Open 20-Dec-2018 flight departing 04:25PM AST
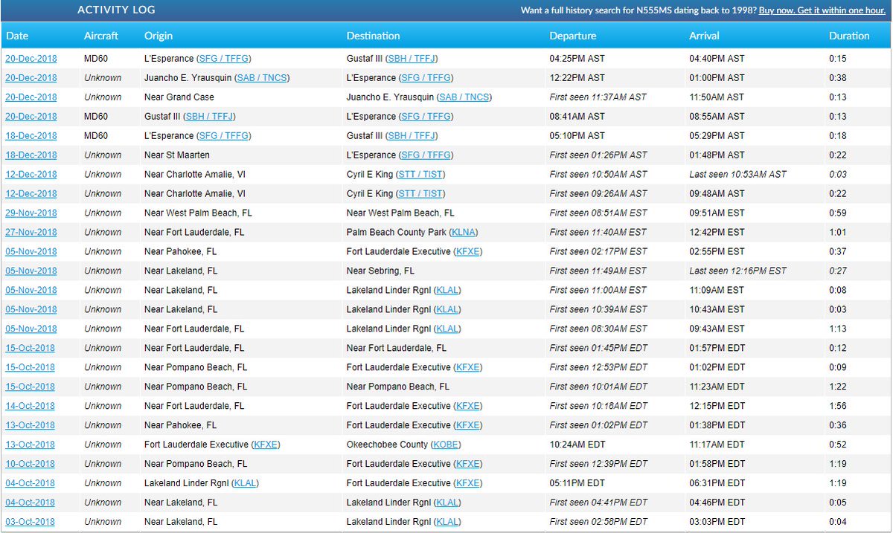Viewport: 893px width, 533px height. click(31, 59)
